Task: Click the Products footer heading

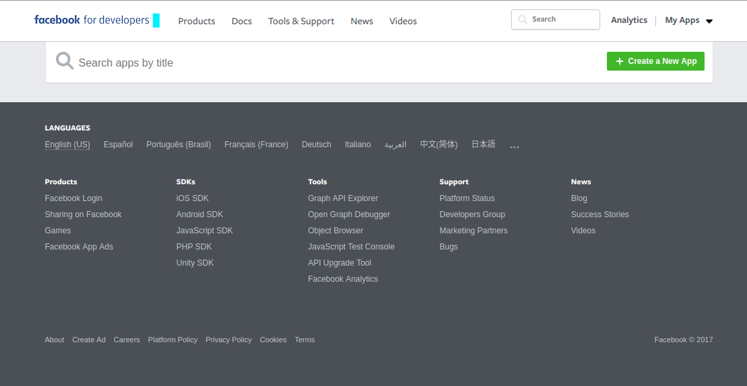Action: (61, 182)
